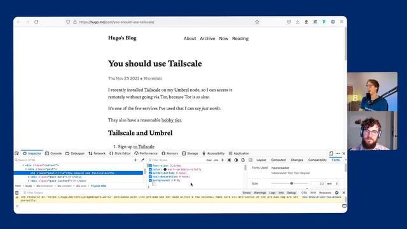Screen dimensions: 407x229
Task: Close the split console panel
Action: [x=343, y=193]
